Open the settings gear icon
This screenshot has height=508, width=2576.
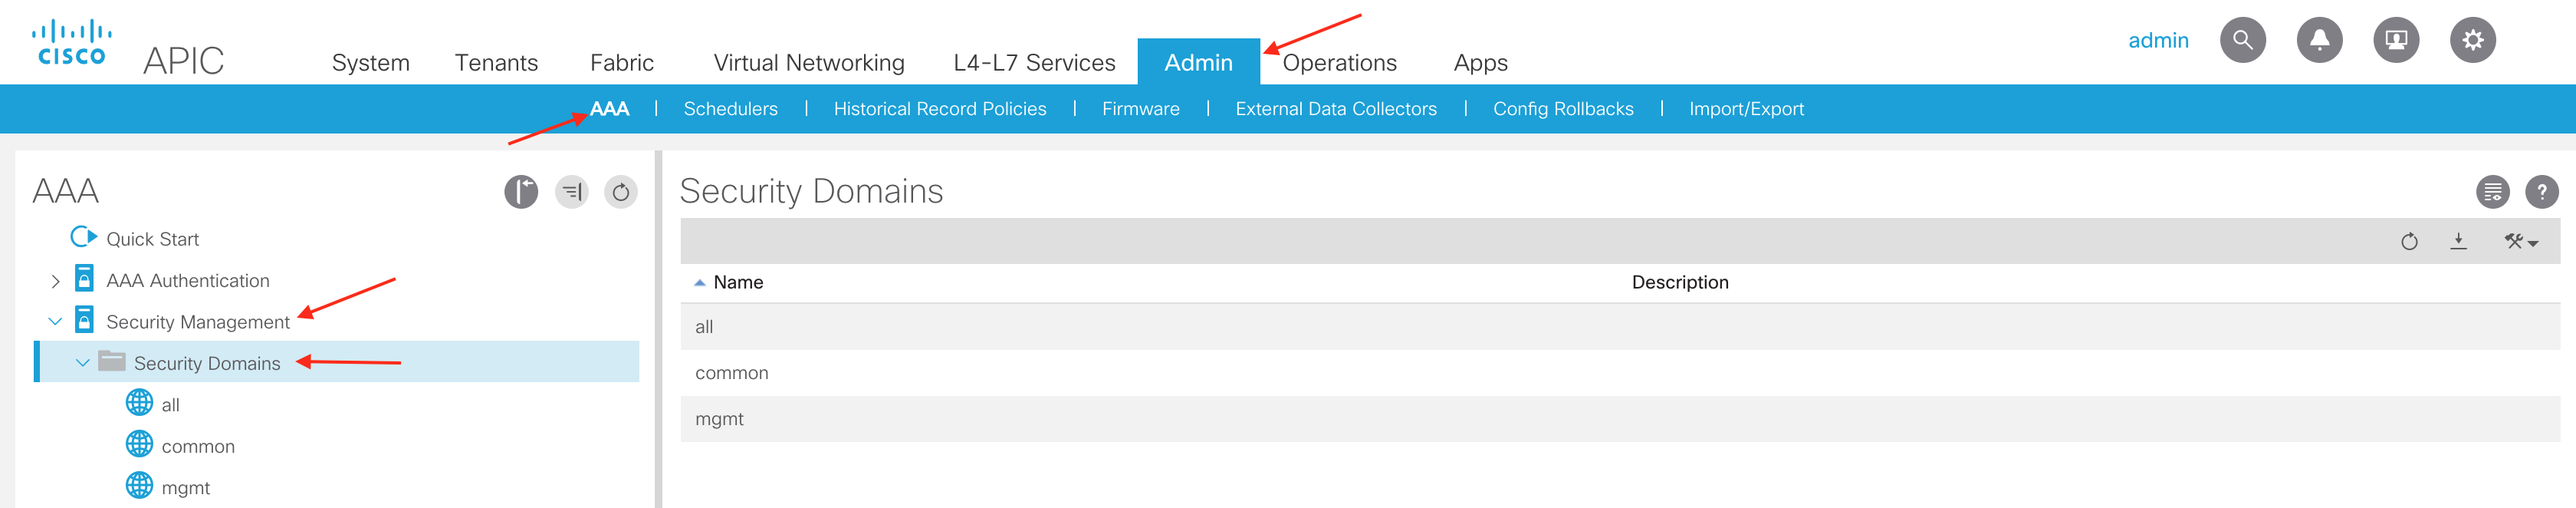click(2472, 40)
